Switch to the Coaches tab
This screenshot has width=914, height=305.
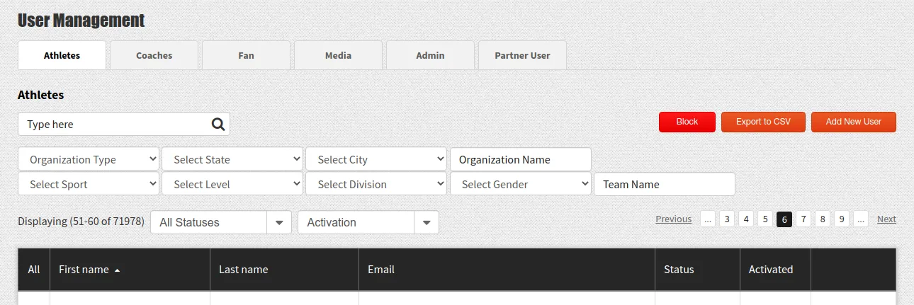(154, 55)
